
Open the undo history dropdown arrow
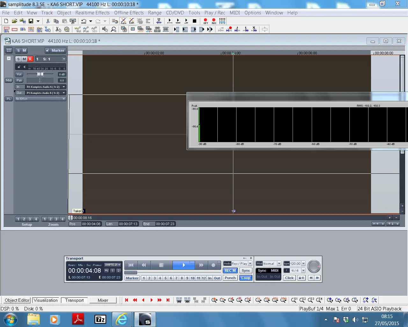91,21
